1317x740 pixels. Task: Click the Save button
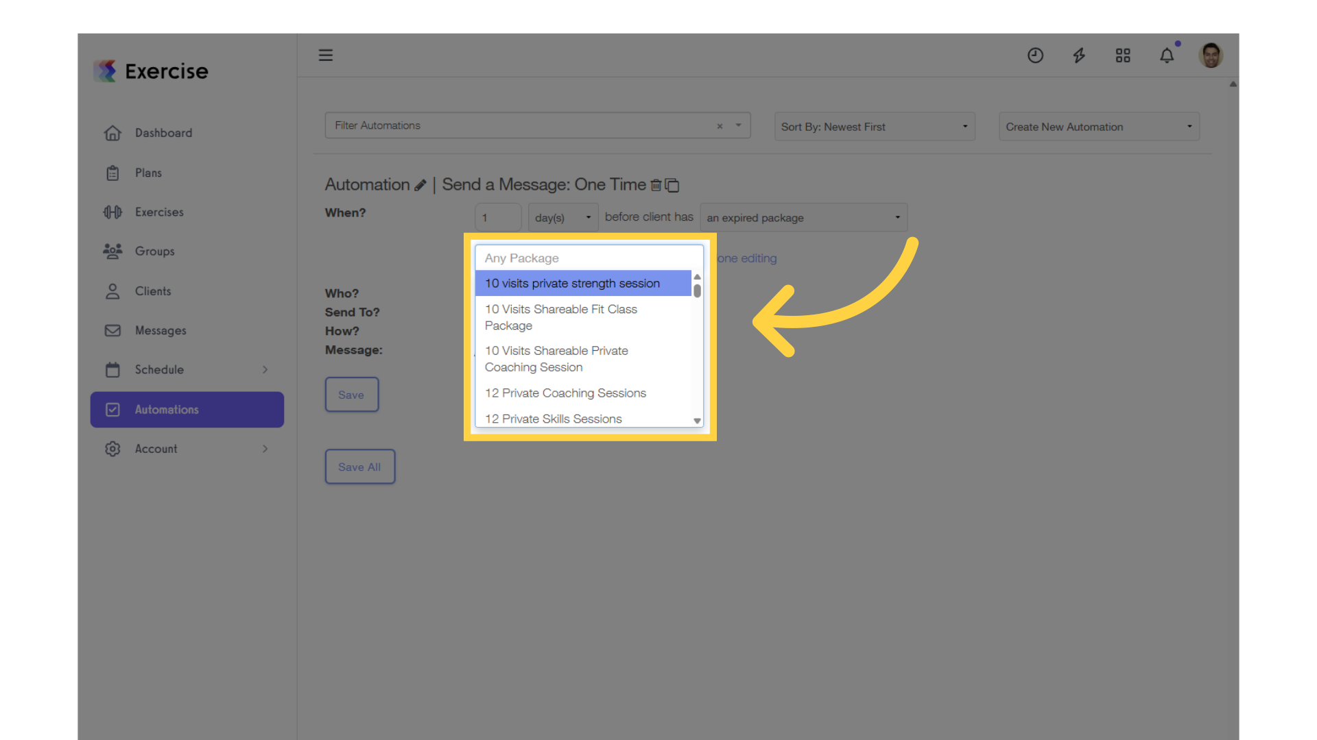pos(351,395)
